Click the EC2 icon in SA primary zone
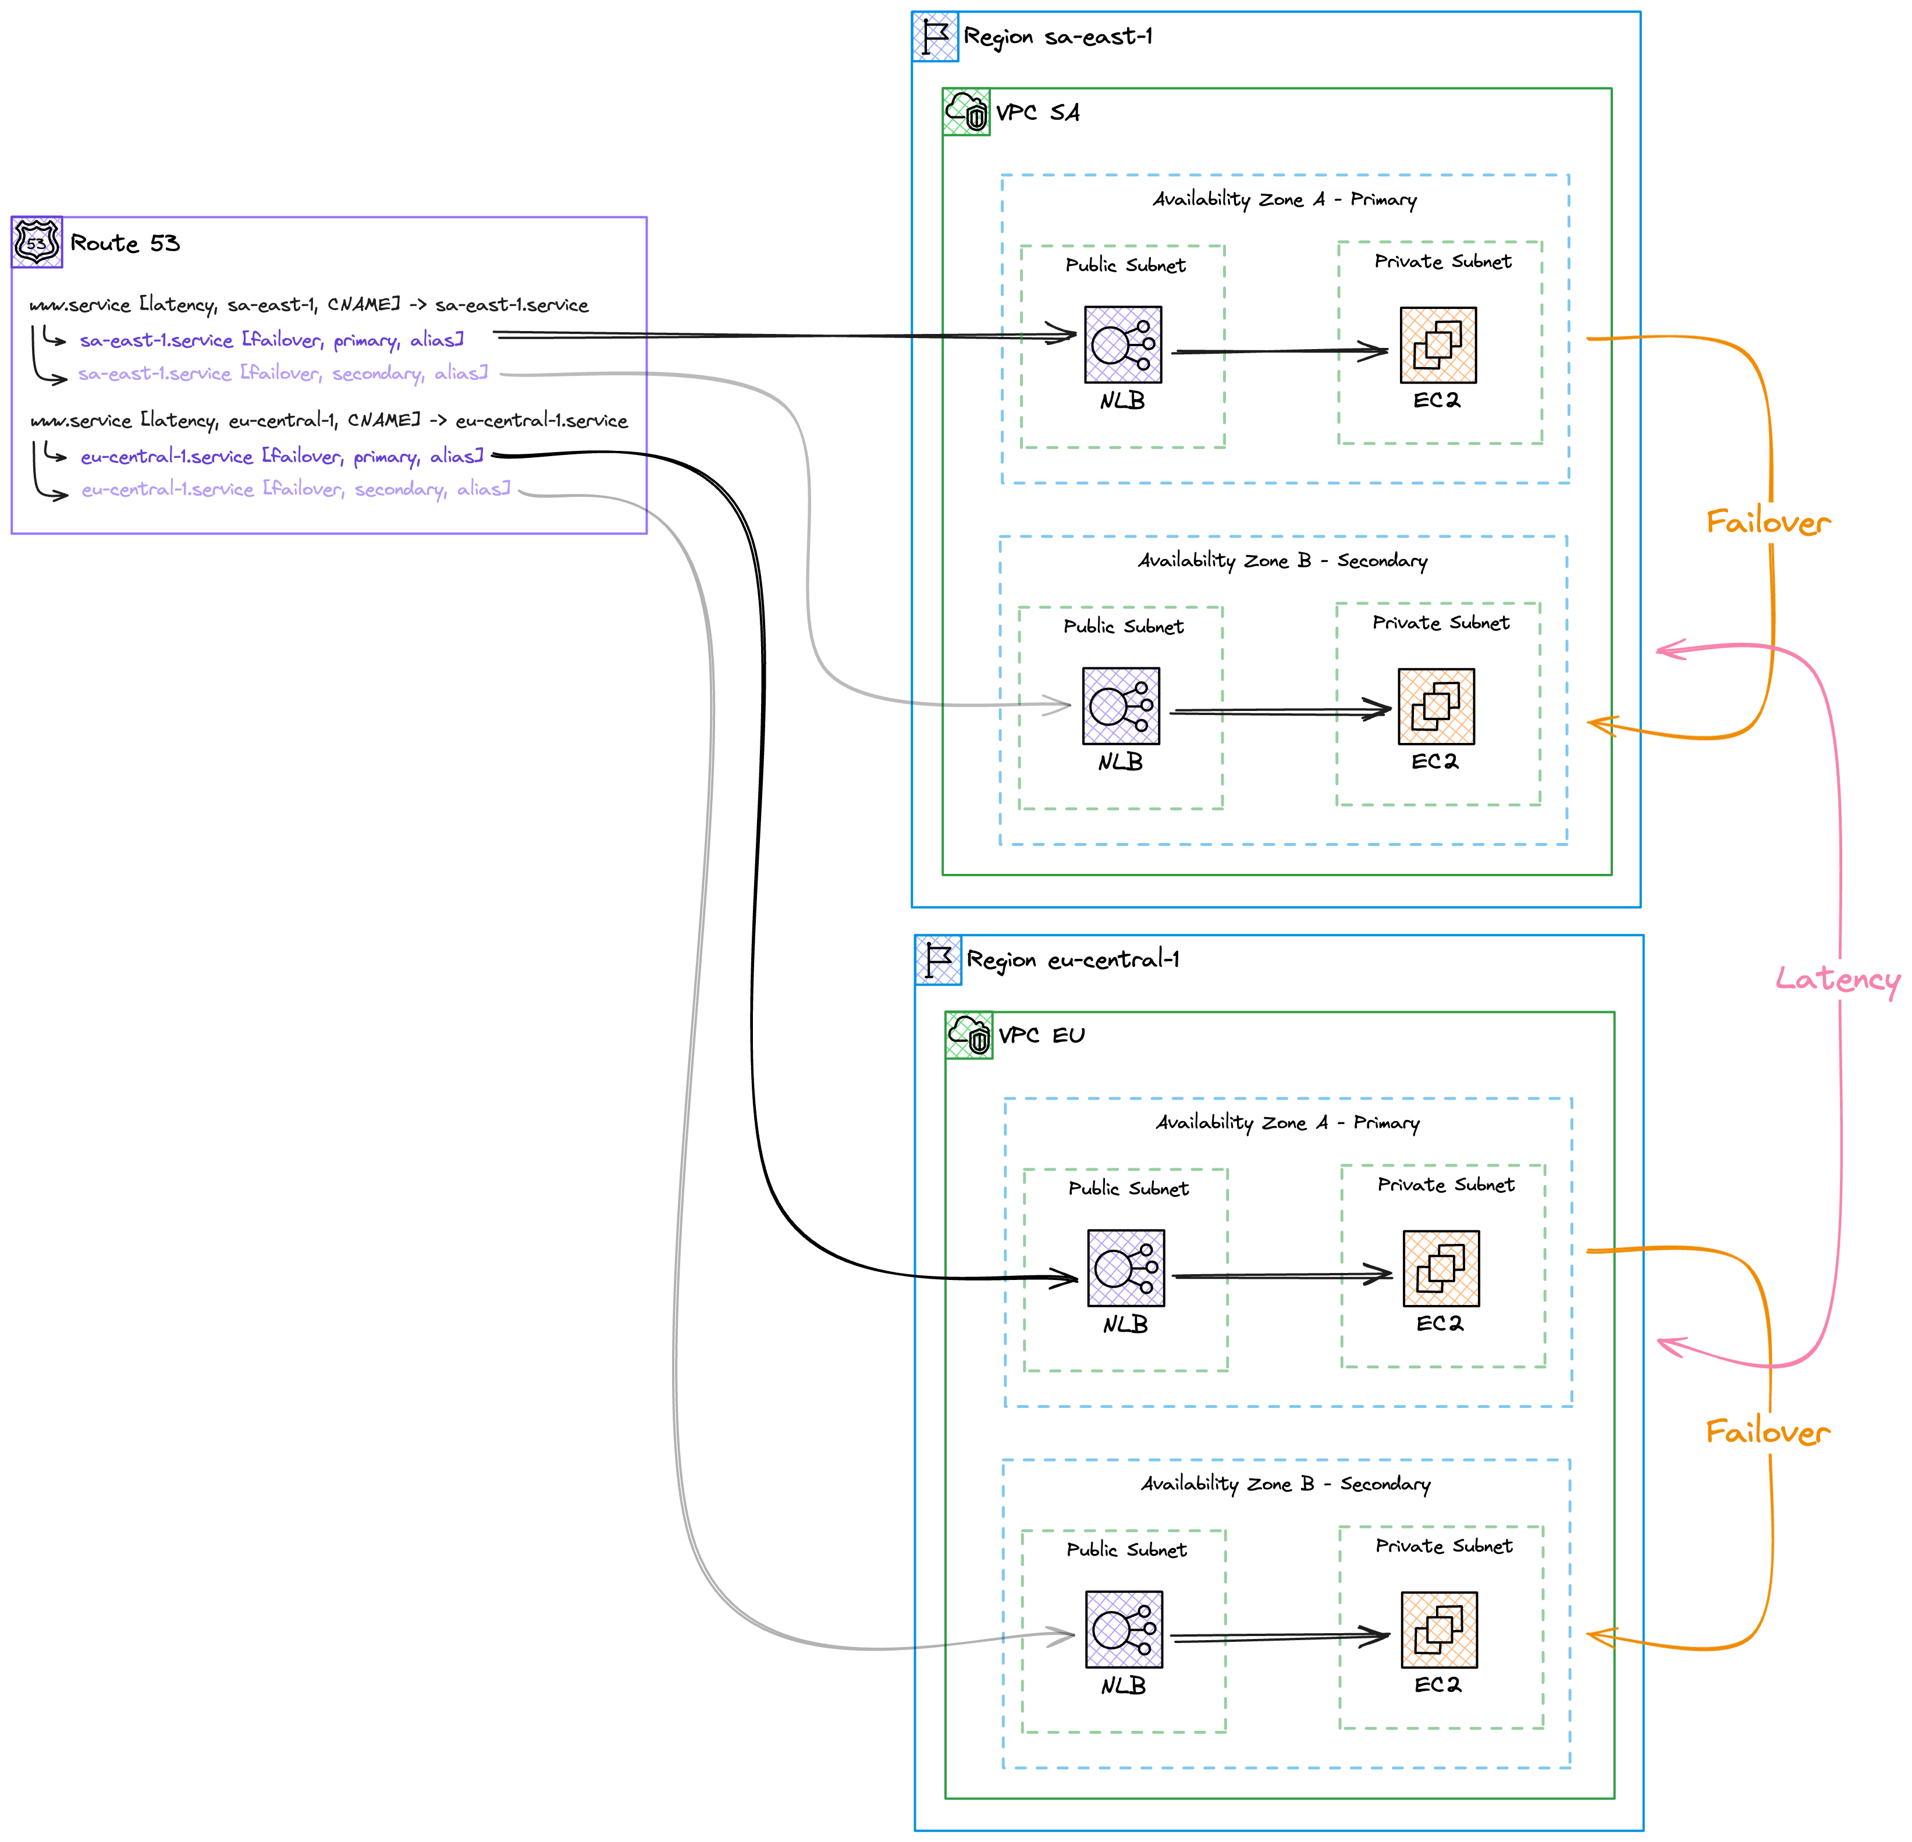Screen dimensions: 1912x1842 (x=1438, y=344)
